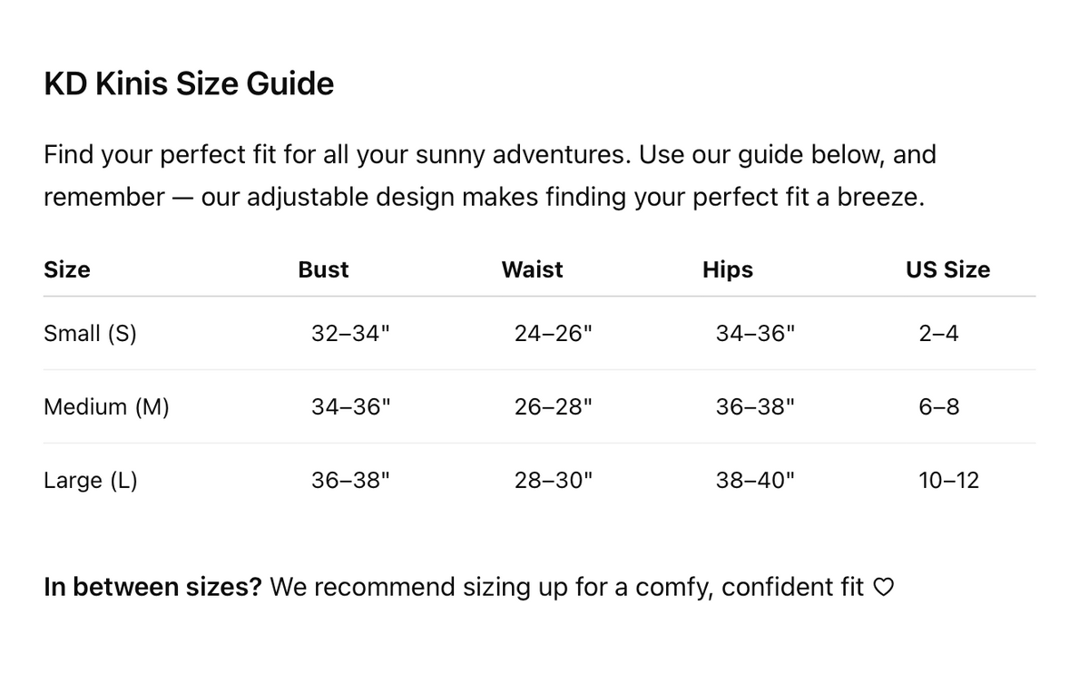Click the Large waist value 28–30"
This screenshot has width=1089, height=674.
[553, 481]
